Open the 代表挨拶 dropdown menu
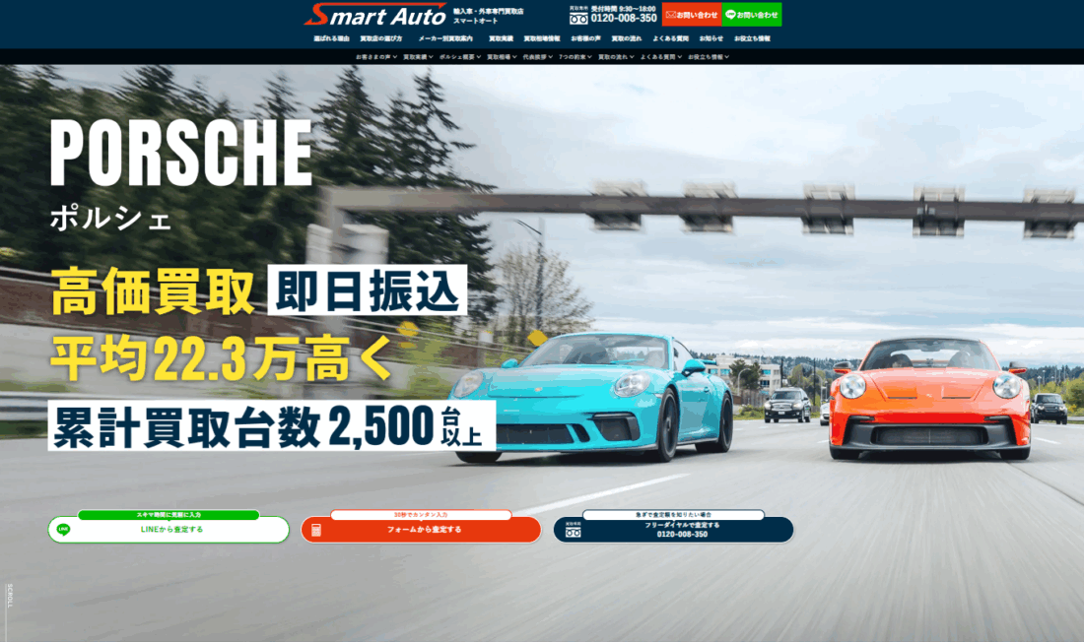 click(x=536, y=56)
